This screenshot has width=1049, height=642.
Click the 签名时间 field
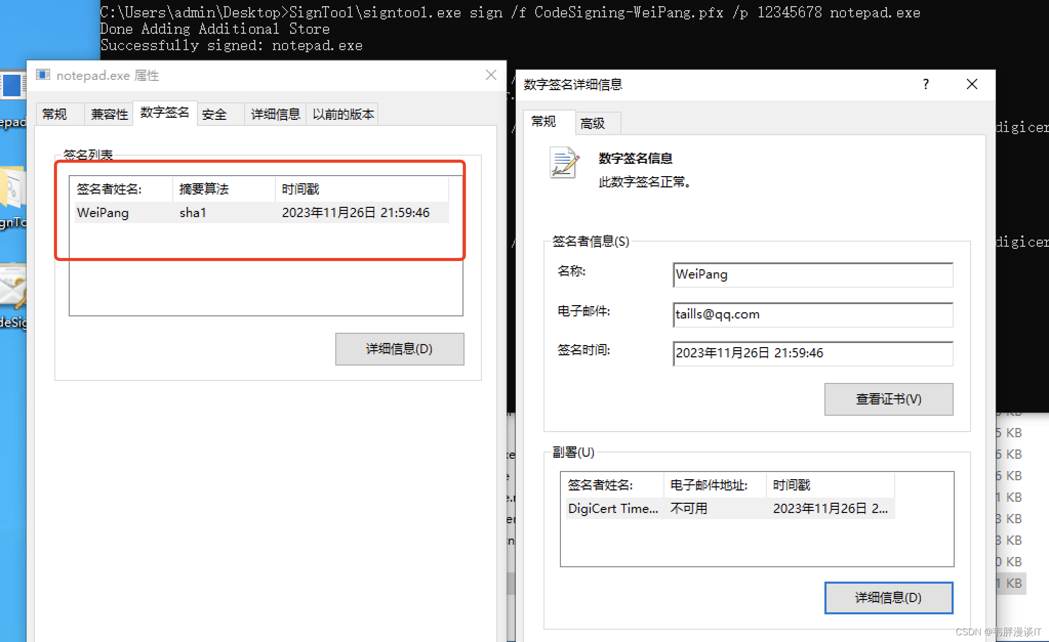point(813,354)
